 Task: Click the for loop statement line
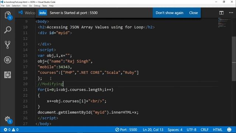pos(75,90)
